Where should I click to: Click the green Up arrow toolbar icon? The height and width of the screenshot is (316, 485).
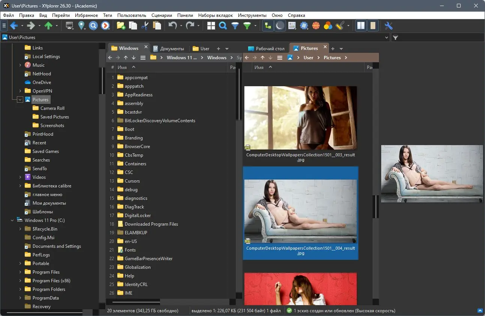pos(48,25)
